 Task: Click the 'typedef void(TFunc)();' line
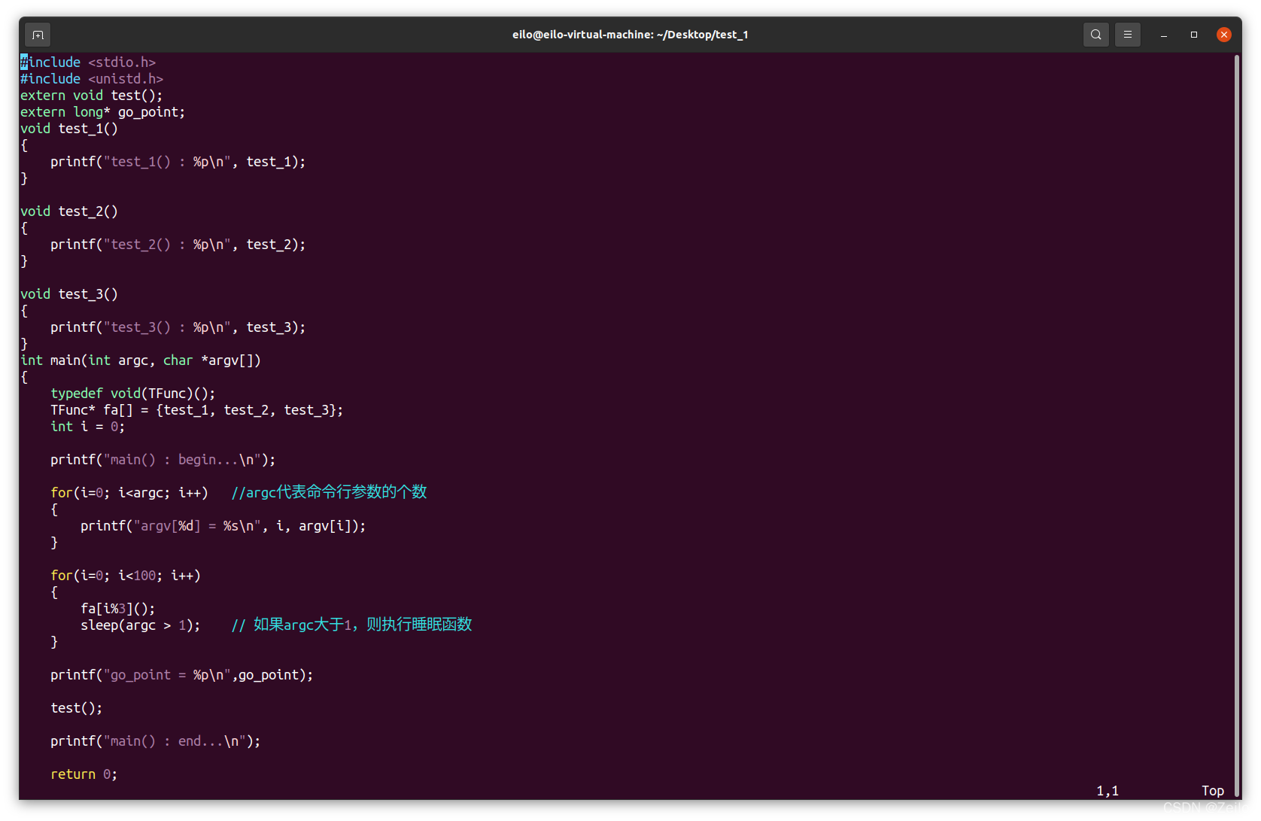133,394
